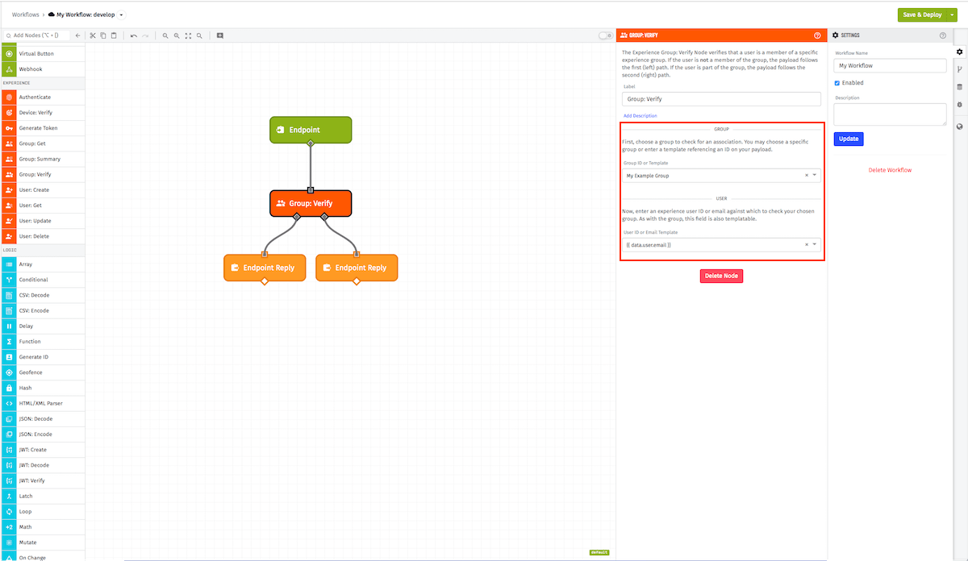Viewport: 968px width, 561px height.
Task: Click the red Delete Node button
Action: pyautogui.click(x=721, y=276)
